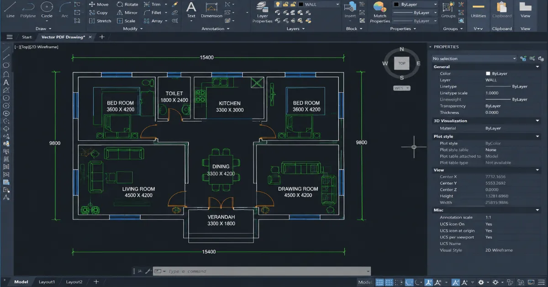Viewport: 548px width, 287px height.
Task: Open the hamburger menu beside Start tab
Action: click(x=9, y=37)
